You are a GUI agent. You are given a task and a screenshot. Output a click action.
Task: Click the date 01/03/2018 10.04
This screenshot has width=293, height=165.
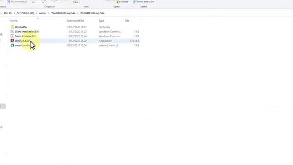77,45
